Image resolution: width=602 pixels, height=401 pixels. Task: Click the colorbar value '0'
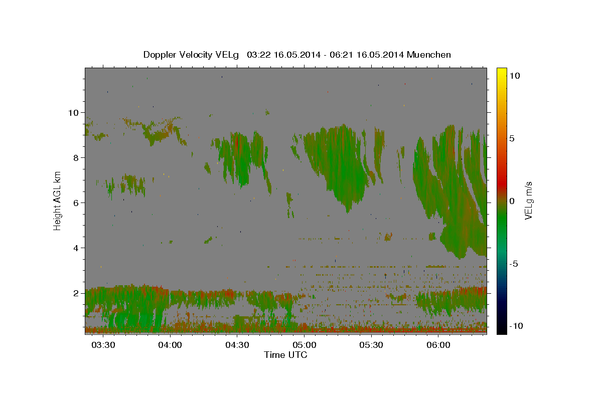[512, 200]
